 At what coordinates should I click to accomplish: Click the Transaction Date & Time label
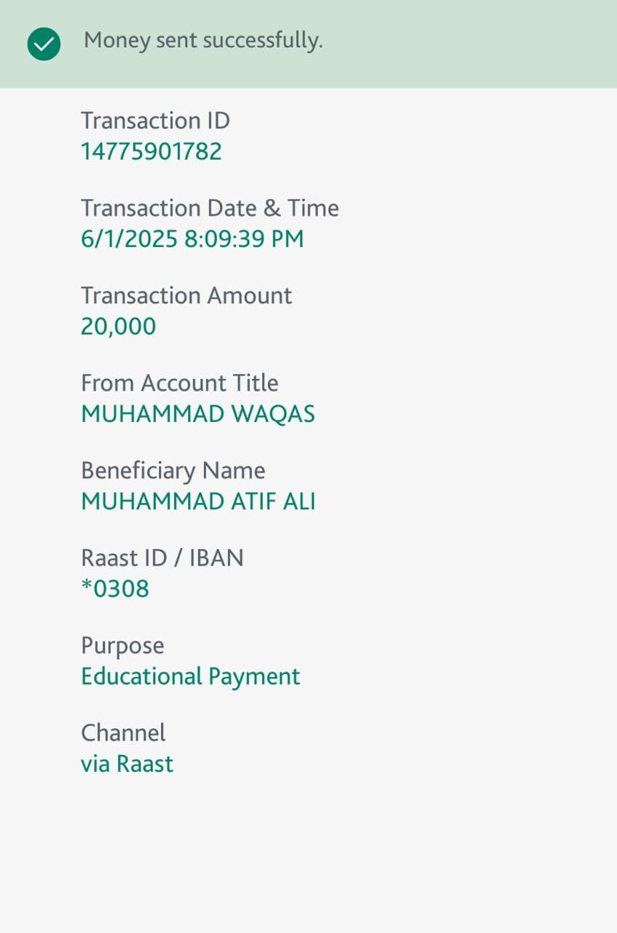pos(210,208)
